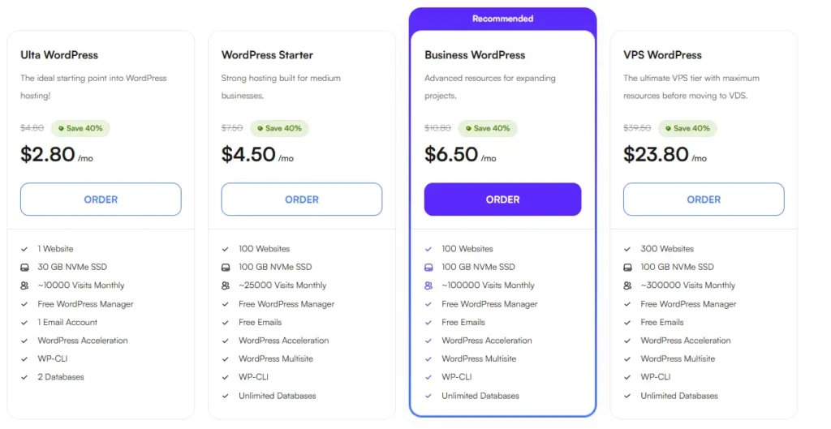The image size is (831, 429).
Task: Click the visitors icon beside ~25000 Visits Monthly
Action: pyautogui.click(x=226, y=285)
